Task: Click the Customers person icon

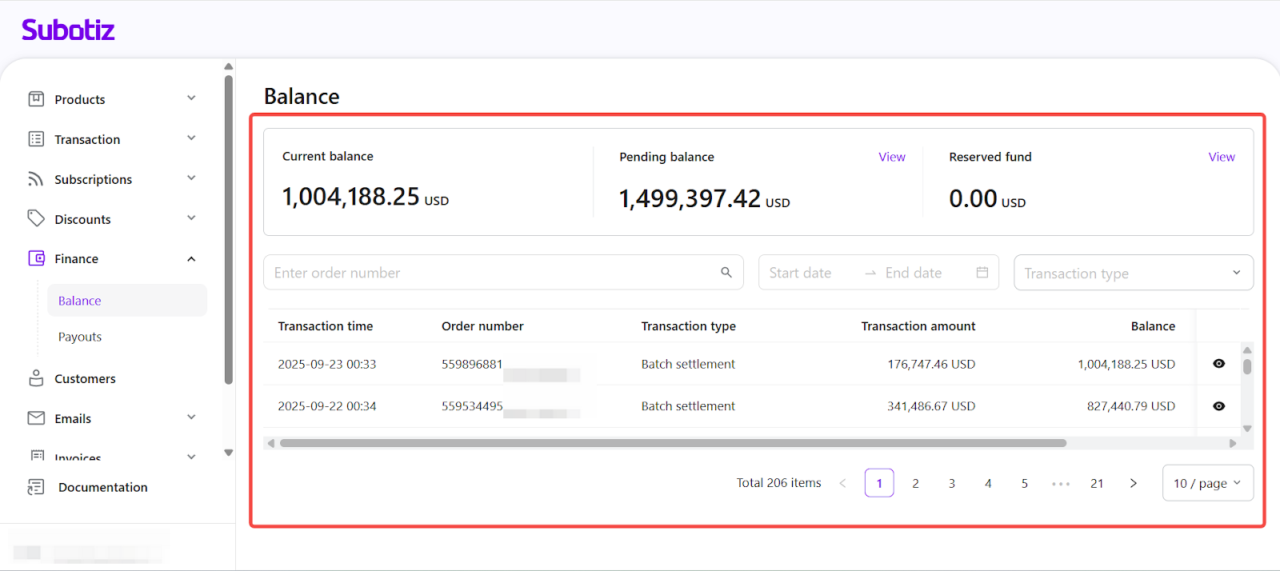Action: click(x=36, y=378)
